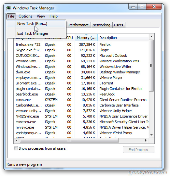This screenshot has width=170, height=176.
Task: Select the msseces.exe process
Action: pyautogui.click(x=81, y=122)
